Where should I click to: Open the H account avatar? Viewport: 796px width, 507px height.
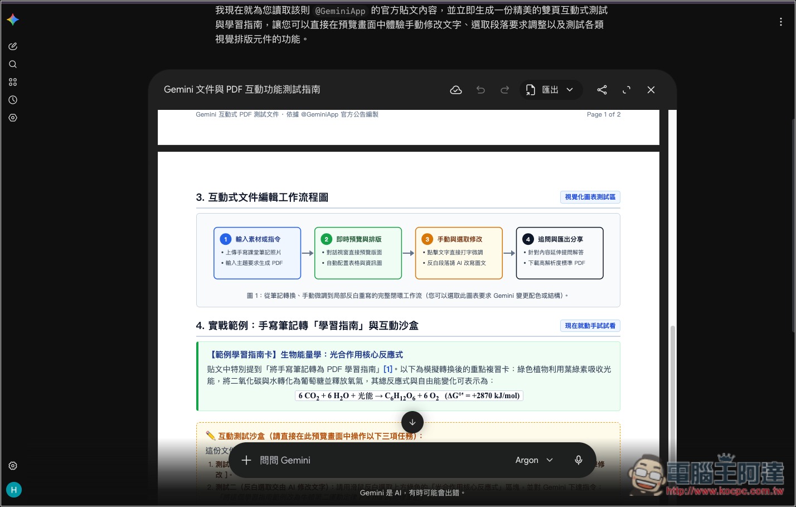(x=14, y=490)
